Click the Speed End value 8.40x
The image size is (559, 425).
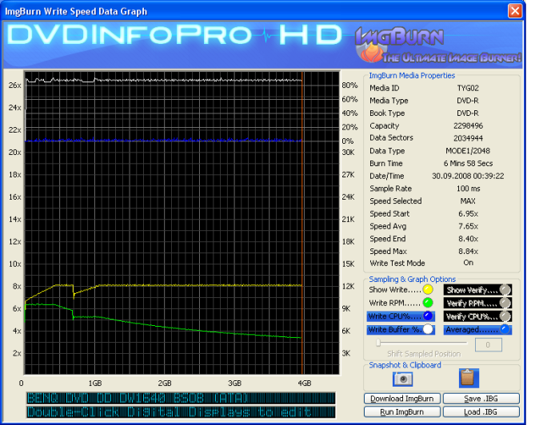[468, 239]
